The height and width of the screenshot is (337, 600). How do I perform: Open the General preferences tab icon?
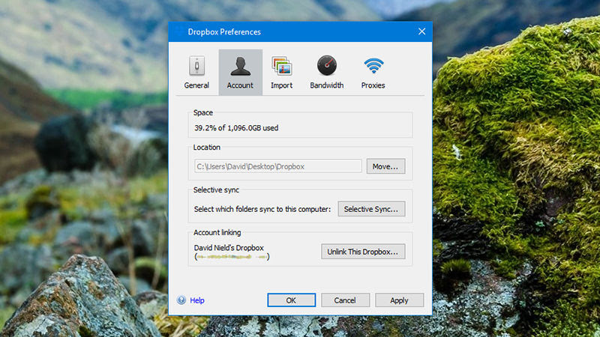(196, 66)
